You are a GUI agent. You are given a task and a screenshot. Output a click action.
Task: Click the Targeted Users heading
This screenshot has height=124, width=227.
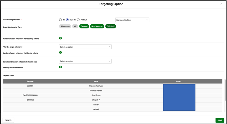tap(8, 75)
